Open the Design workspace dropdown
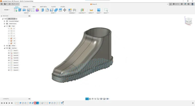Screen dimensions: 195x106 click(7, 10)
